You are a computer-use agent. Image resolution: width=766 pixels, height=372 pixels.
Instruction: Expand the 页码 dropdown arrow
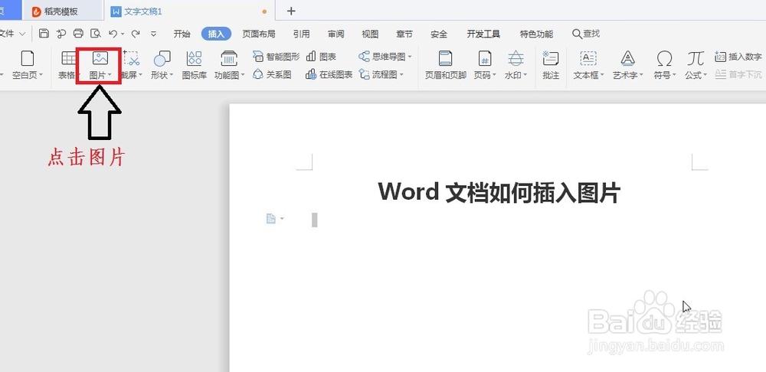pos(494,75)
